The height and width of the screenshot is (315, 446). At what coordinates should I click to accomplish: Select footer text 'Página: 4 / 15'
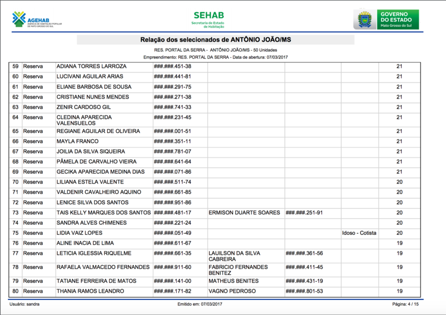[x=405, y=304]
